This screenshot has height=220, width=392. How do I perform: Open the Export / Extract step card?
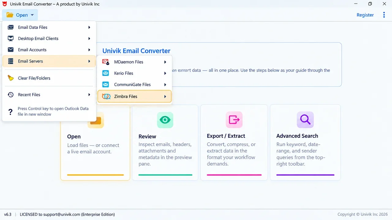pyautogui.click(x=234, y=142)
